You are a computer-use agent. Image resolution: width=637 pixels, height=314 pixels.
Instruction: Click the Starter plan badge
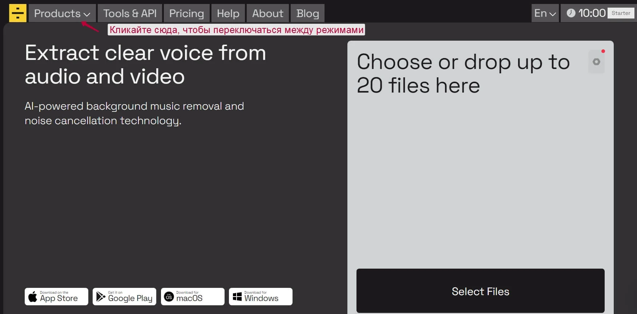pos(621,13)
